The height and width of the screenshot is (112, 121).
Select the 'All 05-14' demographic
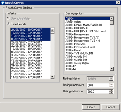87,69
